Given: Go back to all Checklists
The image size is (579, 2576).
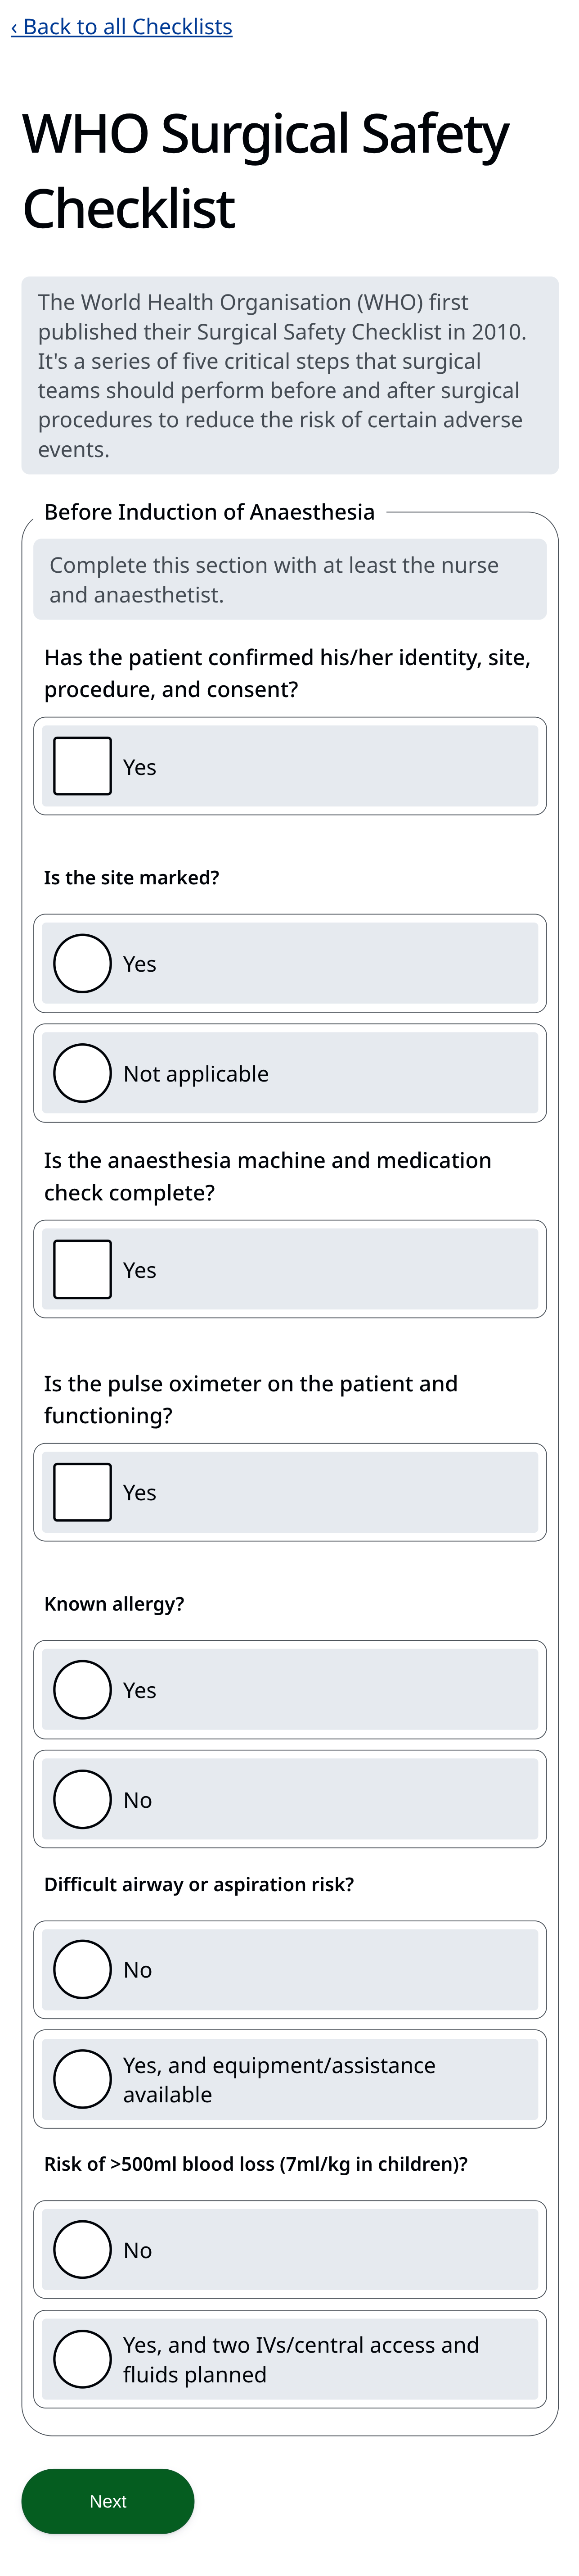Looking at the screenshot, I should point(121,27).
